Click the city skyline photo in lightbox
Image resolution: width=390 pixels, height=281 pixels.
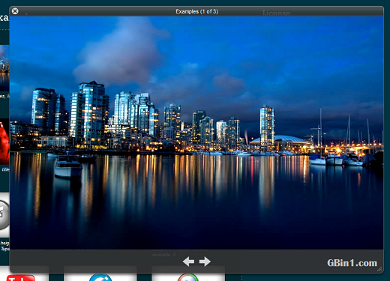coord(196,133)
